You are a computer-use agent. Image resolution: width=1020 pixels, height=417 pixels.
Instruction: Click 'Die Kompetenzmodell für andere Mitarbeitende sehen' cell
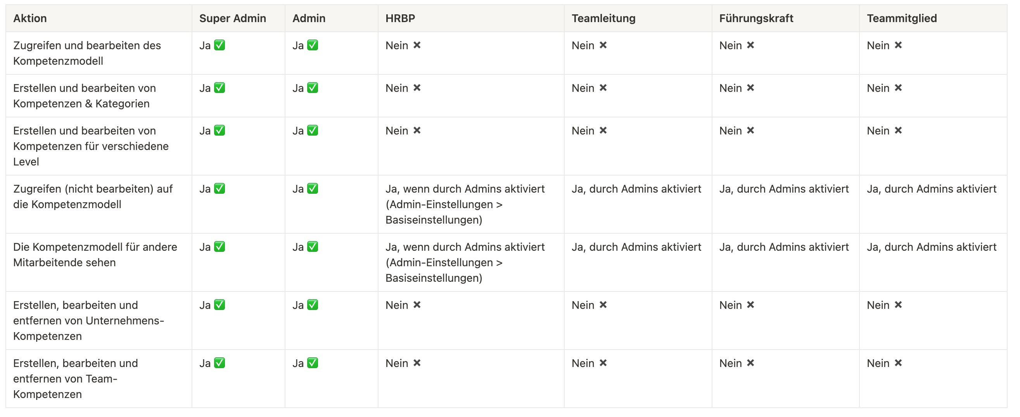pyautogui.click(x=95, y=255)
